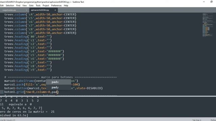
Task: Click the line treev.heading('c2',text="")
Action: coord(28,44)
